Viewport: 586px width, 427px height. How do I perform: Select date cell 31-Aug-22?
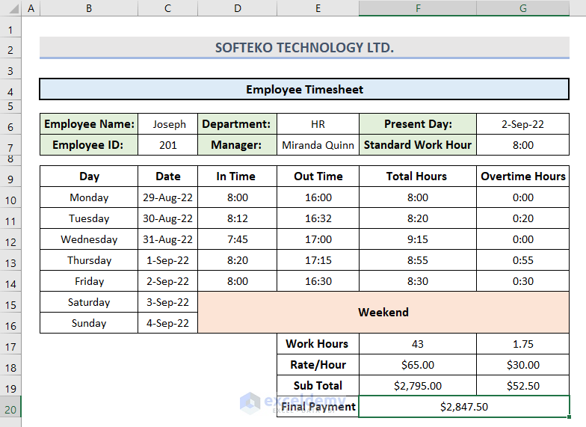[x=167, y=239]
